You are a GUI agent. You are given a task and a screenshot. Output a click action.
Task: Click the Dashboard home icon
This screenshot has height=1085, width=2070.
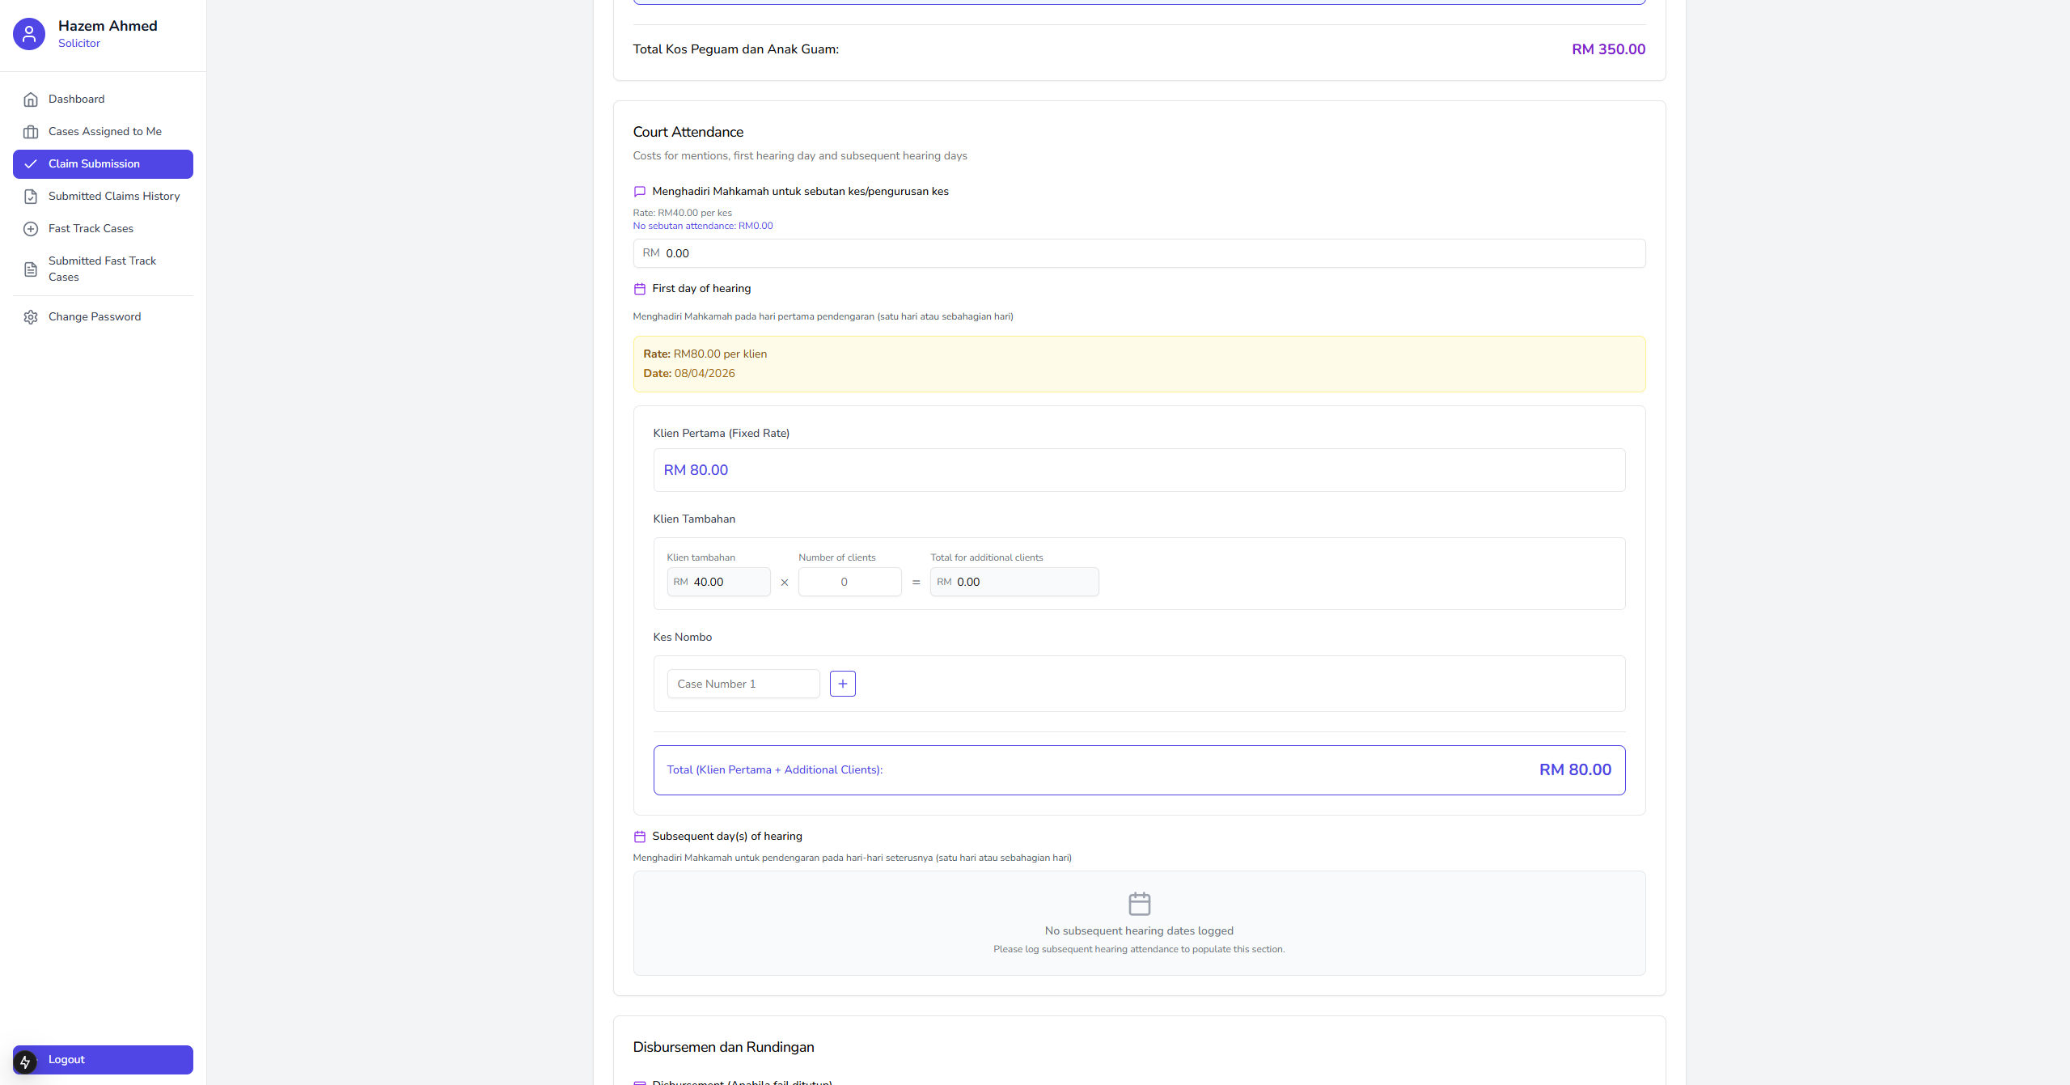31,100
